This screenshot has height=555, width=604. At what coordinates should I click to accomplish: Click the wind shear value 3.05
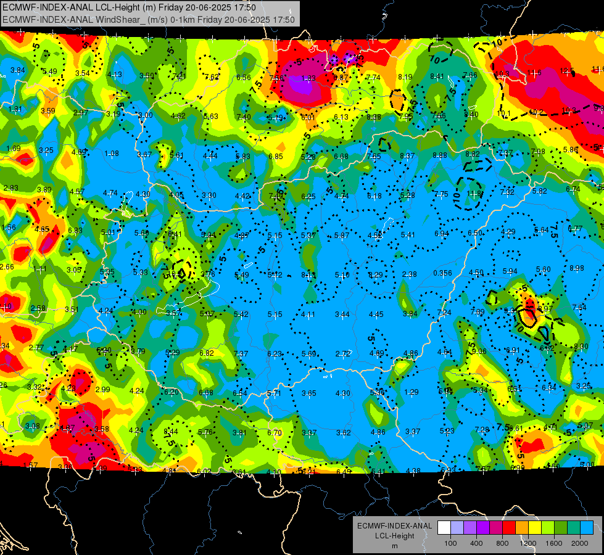pyautogui.click(x=74, y=269)
